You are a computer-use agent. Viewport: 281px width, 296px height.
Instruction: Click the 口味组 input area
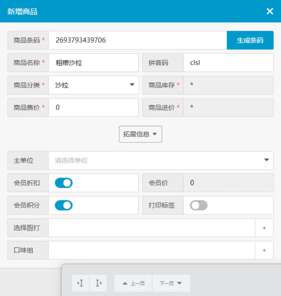152,250
